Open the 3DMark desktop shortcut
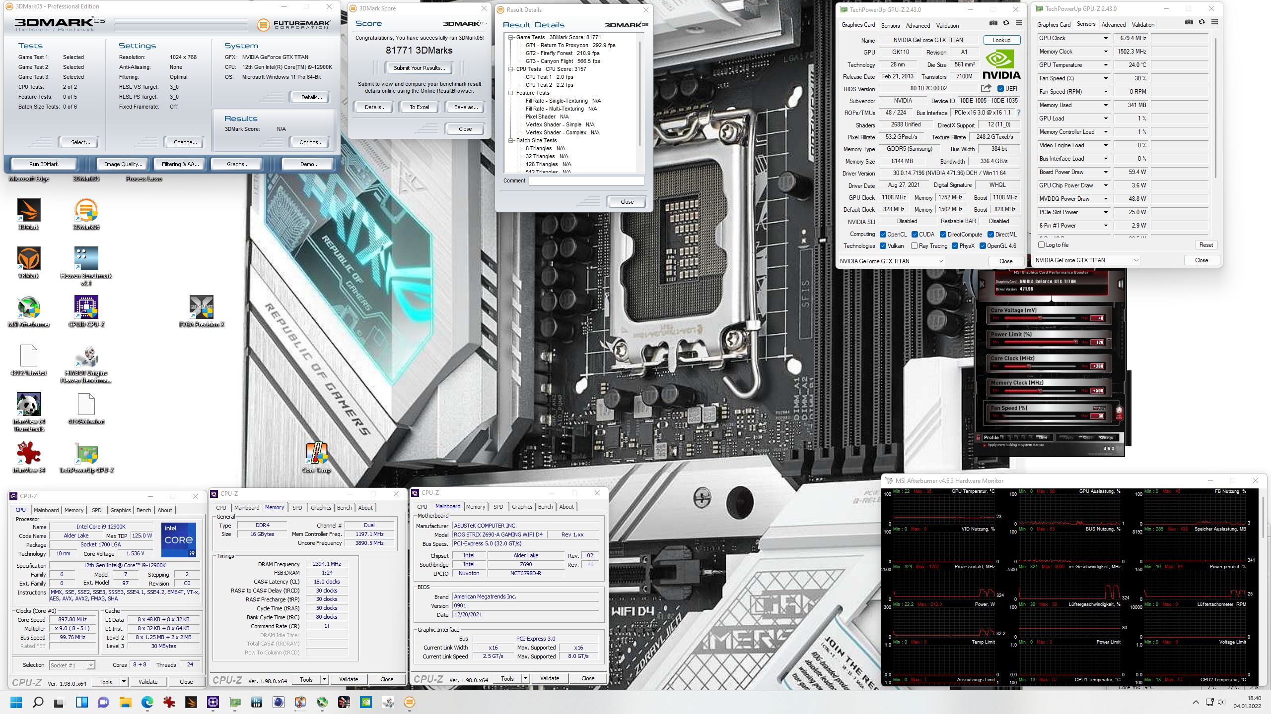 click(29, 214)
